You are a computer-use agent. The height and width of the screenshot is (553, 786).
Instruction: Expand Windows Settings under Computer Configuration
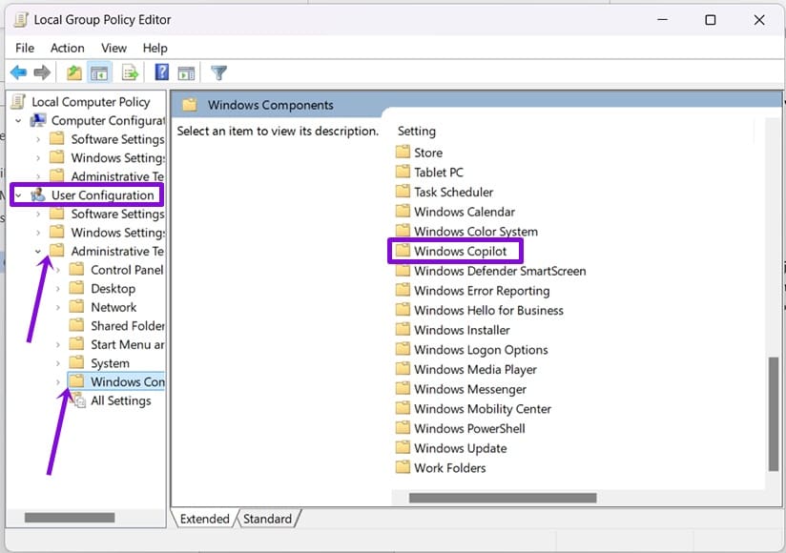[38, 158]
